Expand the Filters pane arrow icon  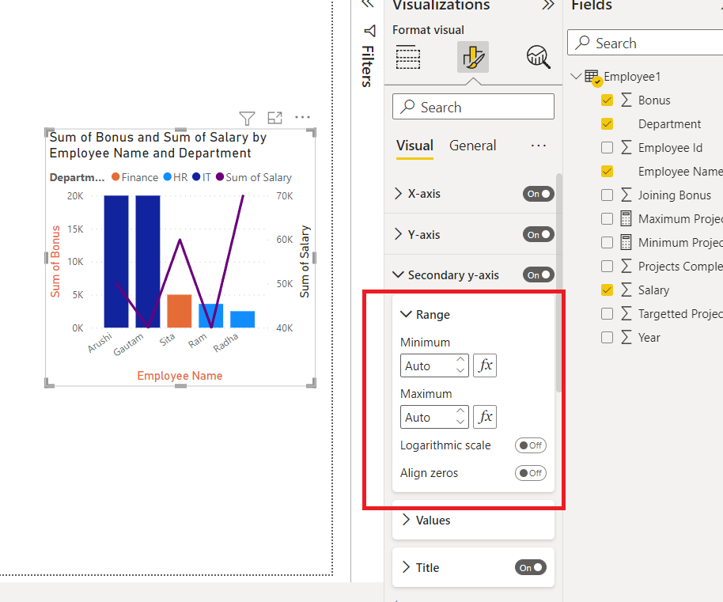click(368, 4)
